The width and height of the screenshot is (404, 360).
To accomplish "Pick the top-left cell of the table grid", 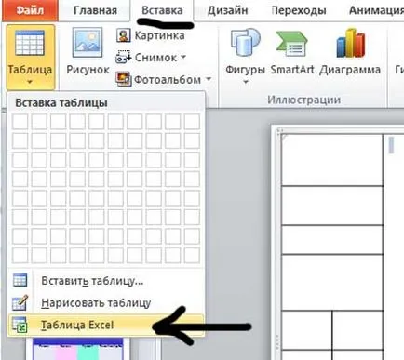I will (20, 121).
